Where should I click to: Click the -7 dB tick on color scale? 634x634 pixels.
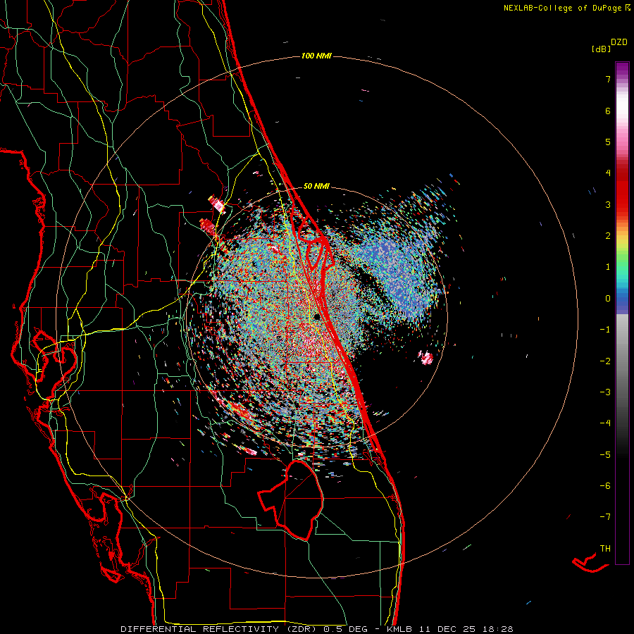pyautogui.click(x=605, y=517)
